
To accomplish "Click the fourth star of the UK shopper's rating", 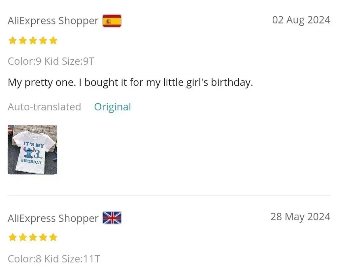I will pos(43,237).
